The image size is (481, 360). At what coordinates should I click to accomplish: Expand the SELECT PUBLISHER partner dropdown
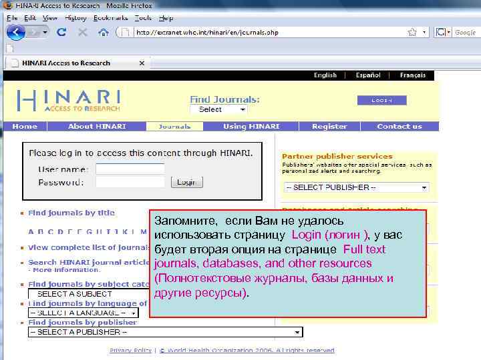click(357, 187)
